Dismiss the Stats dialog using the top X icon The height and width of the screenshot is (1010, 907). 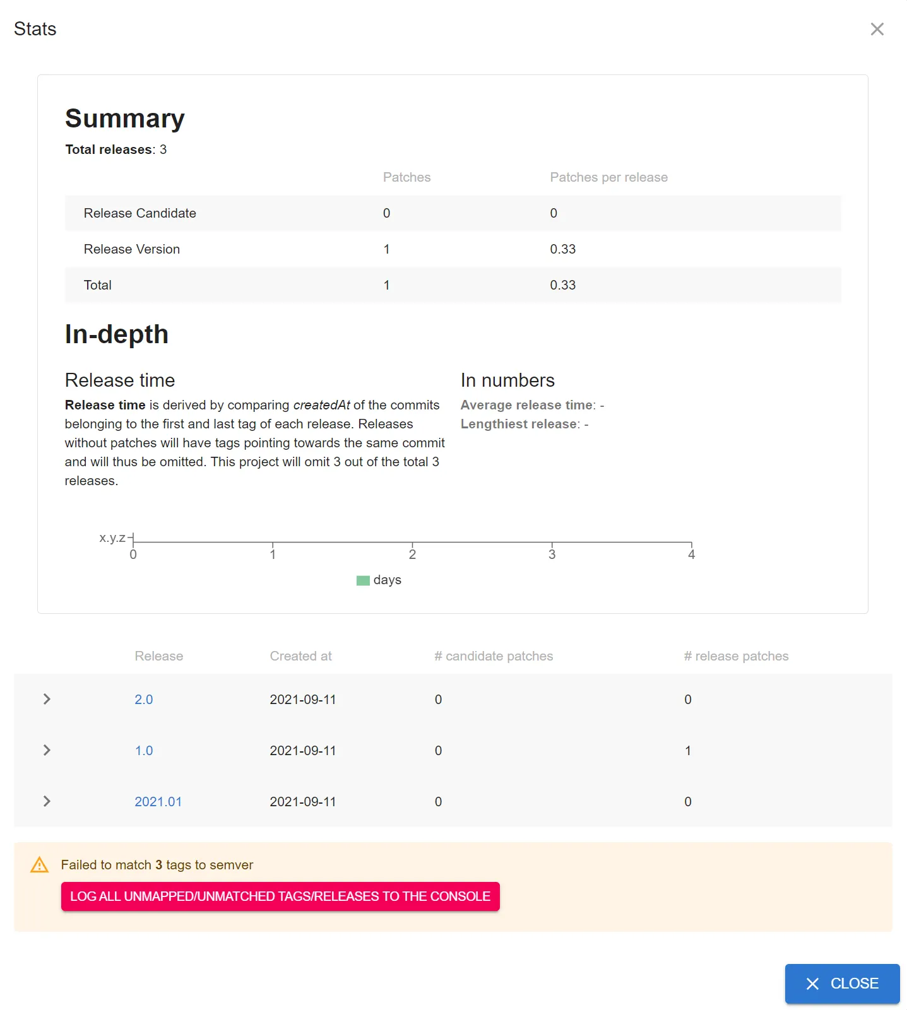click(x=877, y=29)
